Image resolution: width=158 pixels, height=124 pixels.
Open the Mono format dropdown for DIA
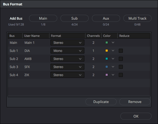(67, 51)
